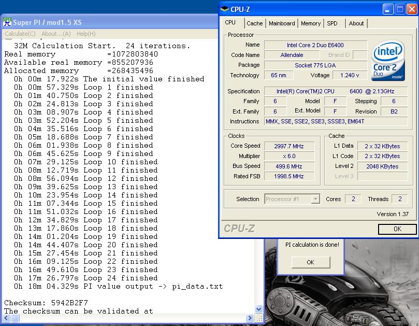
Task: Click the Threads value box
Action: coord(400,199)
